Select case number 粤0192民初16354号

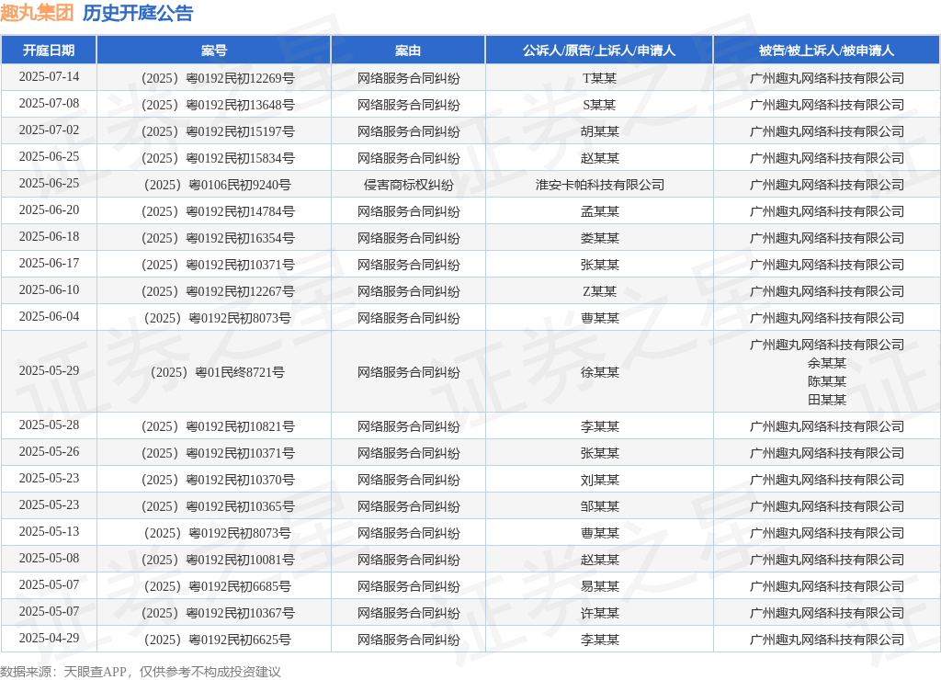point(218,238)
